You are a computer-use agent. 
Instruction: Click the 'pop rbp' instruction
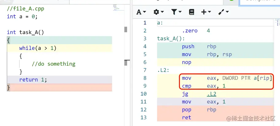point(199,110)
